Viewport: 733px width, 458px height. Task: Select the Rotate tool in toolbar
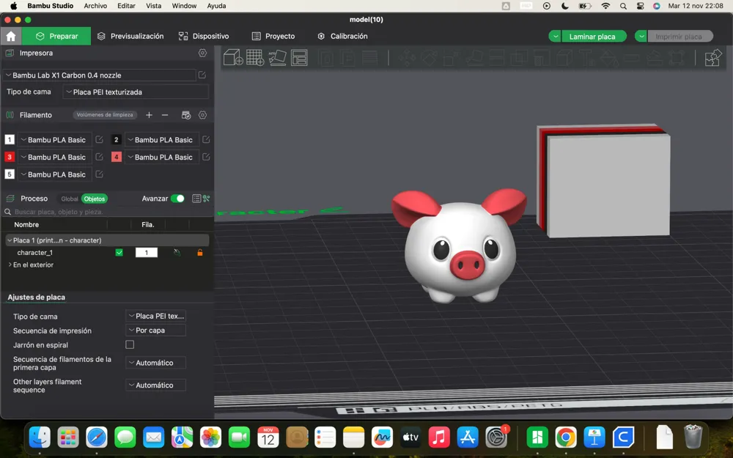429,58
